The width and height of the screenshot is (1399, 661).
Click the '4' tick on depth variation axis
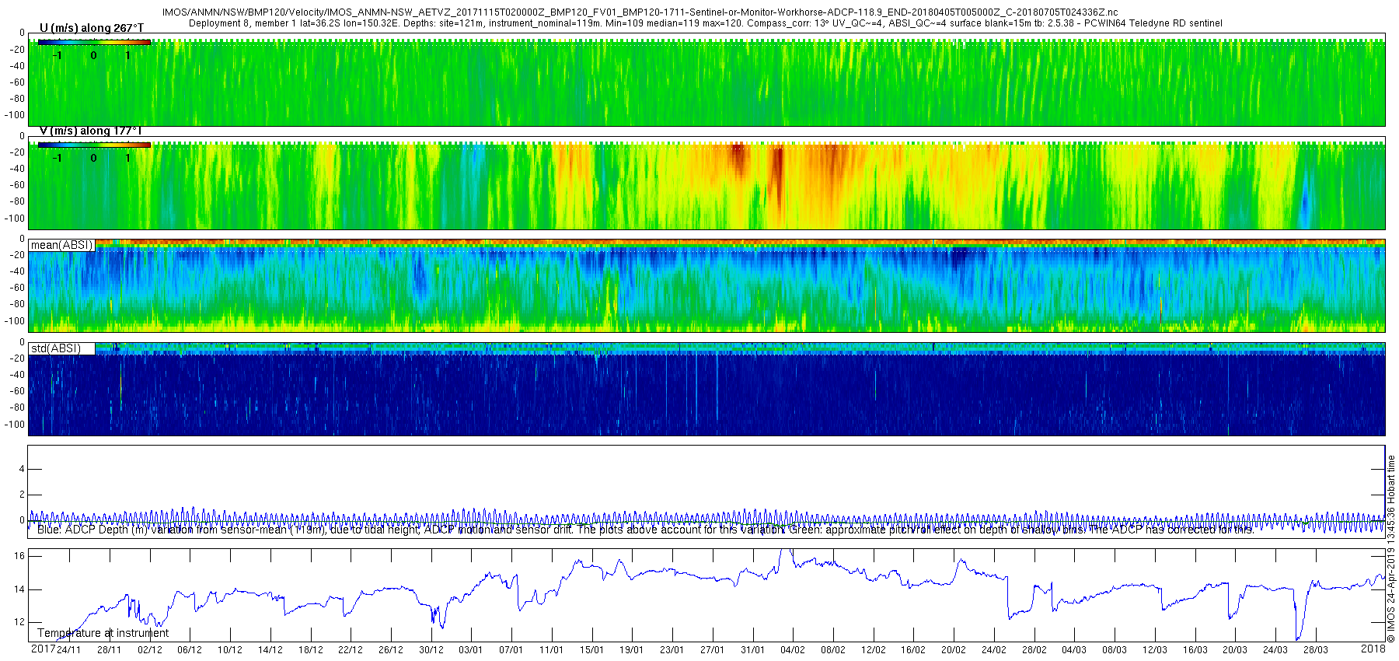point(22,469)
